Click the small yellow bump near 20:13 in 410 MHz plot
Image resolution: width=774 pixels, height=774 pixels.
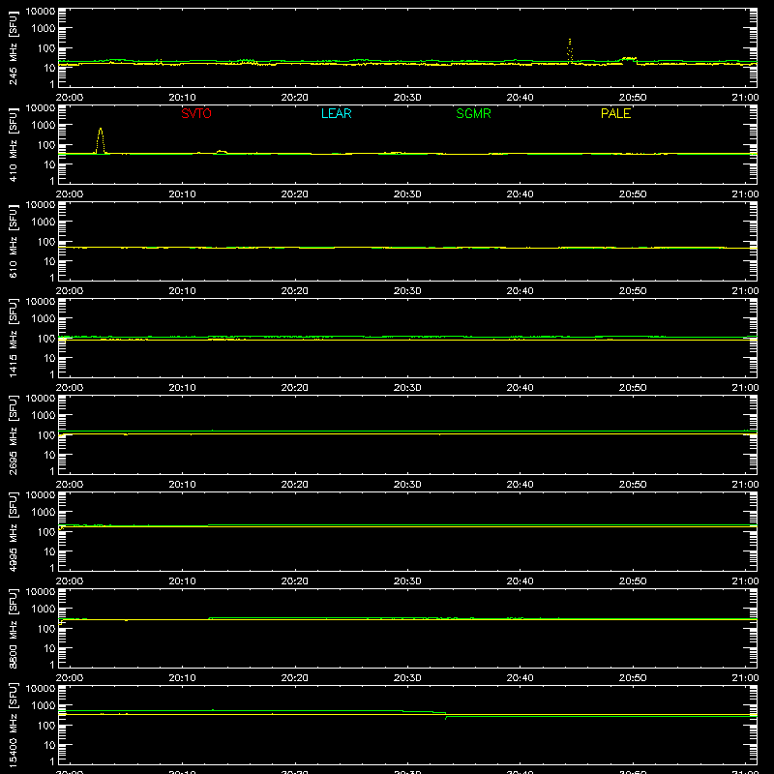[222, 152]
